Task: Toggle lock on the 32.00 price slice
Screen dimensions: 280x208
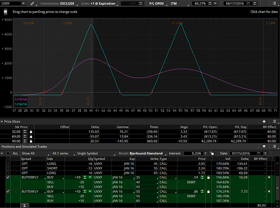Action: tap(31, 132)
